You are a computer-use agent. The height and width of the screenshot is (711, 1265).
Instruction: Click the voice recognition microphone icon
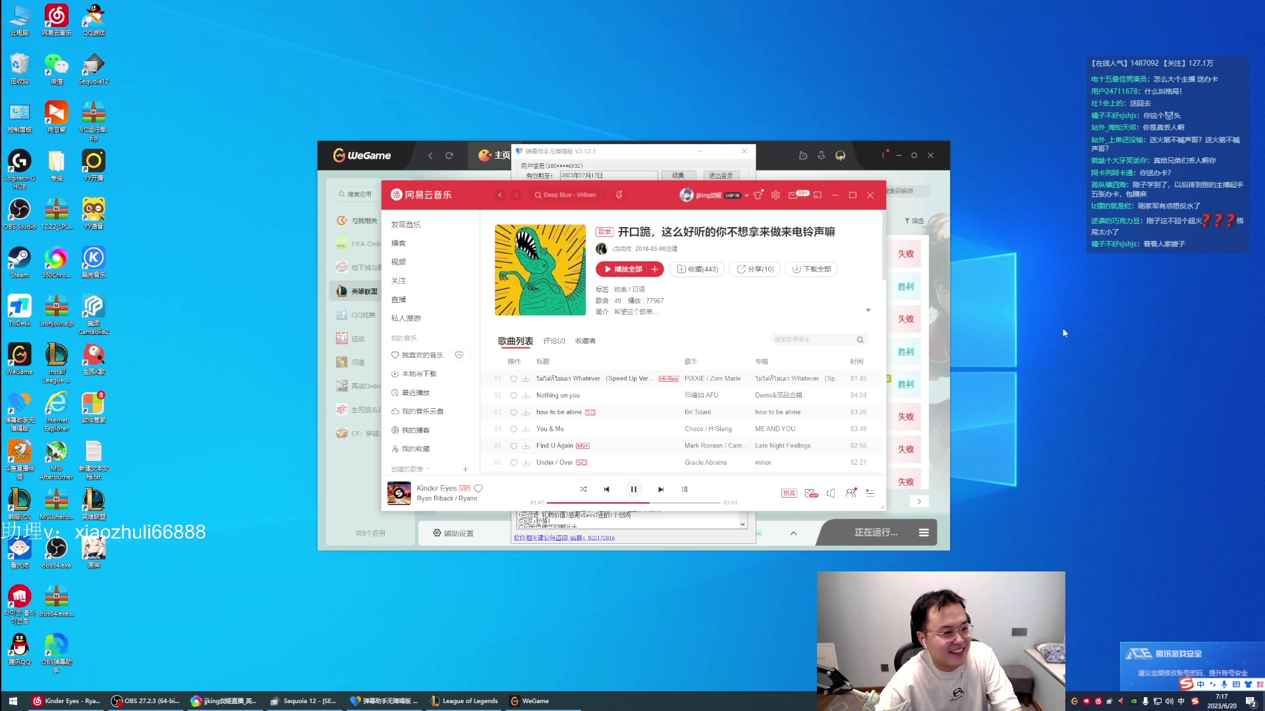pyautogui.click(x=619, y=195)
